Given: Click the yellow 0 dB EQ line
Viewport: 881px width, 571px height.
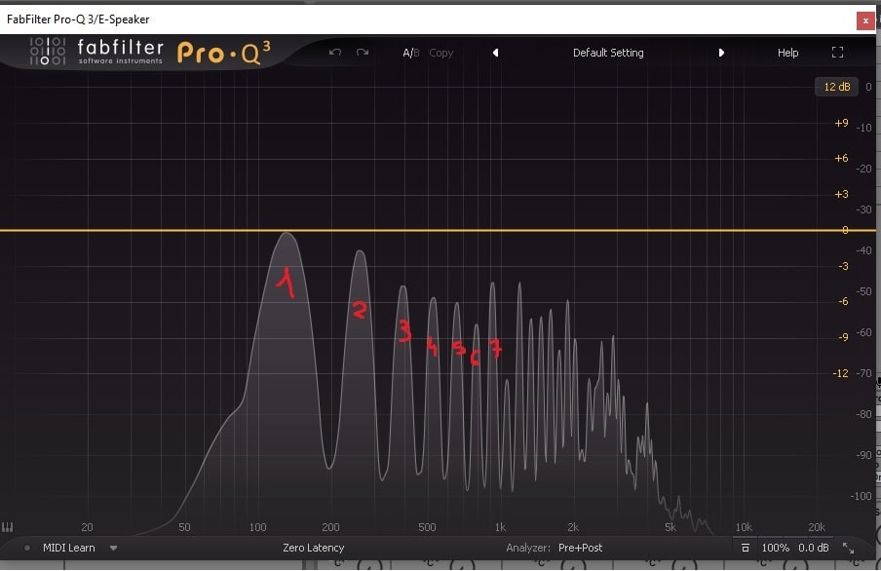Looking at the screenshot, I should (x=439, y=230).
